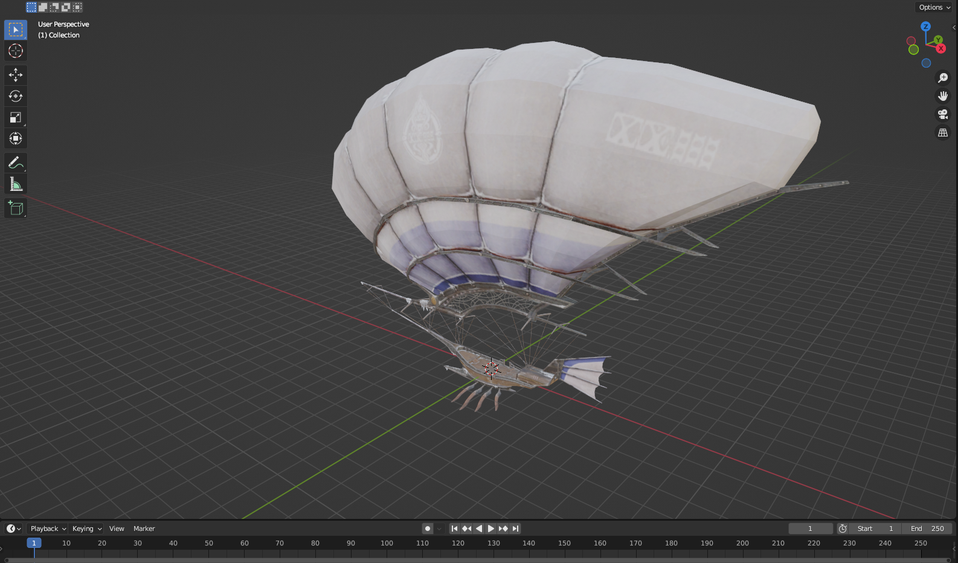Click the blue playhead at frame 1
The height and width of the screenshot is (563, 958).
pos(34,543)
